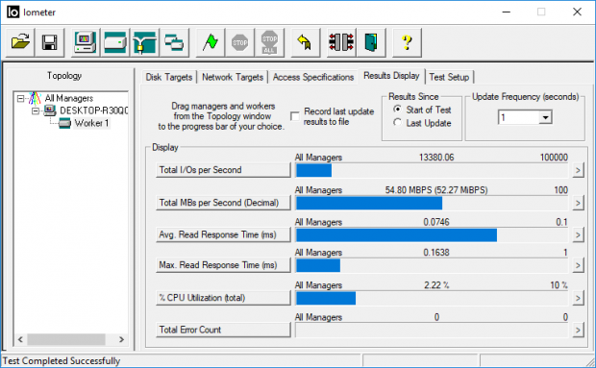This screenshot has width=596, height=368.
Task: Click 0.0746 average response value
Action: point(436,222)
